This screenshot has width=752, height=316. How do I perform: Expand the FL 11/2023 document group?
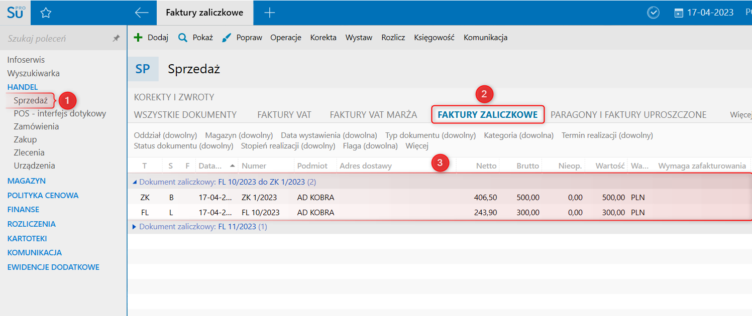(134, 227)
